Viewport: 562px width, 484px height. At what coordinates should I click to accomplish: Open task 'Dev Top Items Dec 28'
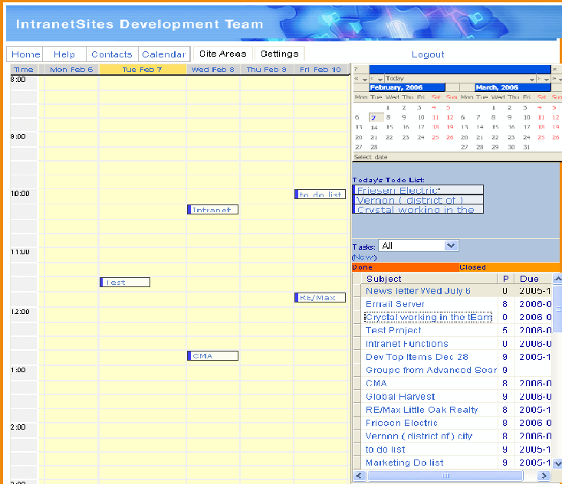(417, 357)
